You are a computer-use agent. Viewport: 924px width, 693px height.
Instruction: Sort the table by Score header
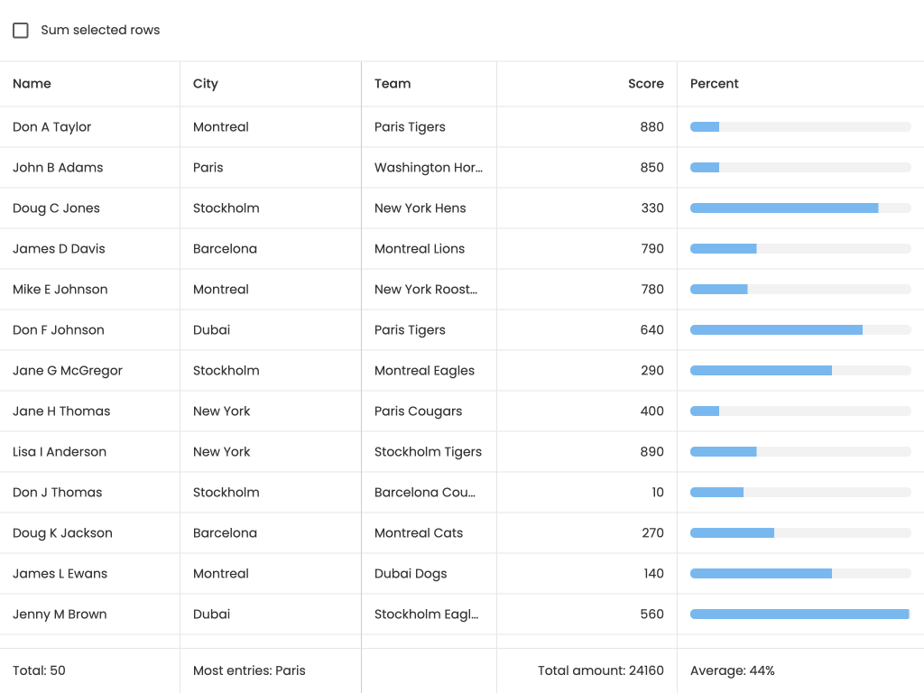click(645, 84)
